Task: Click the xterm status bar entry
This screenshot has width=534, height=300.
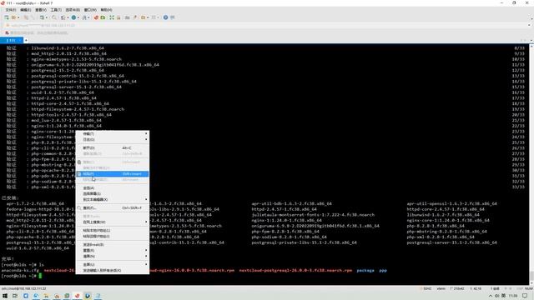Action: pos(441,288)
